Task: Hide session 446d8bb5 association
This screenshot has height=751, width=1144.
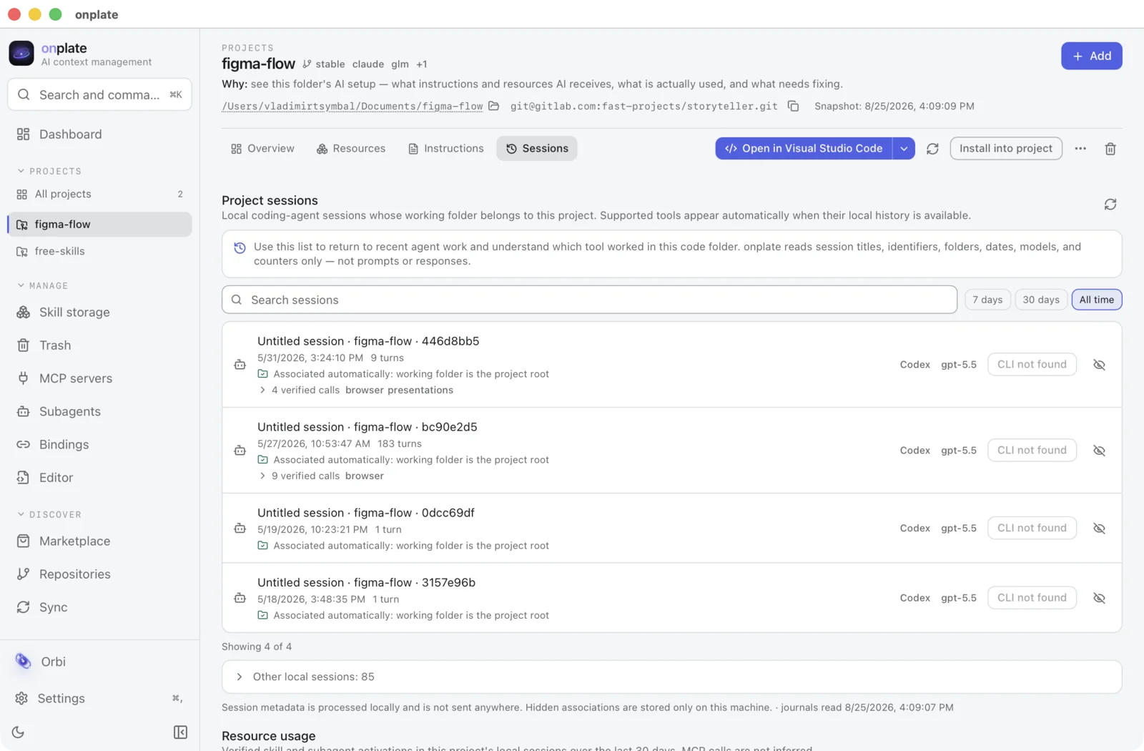Action: click(1100, 365)
